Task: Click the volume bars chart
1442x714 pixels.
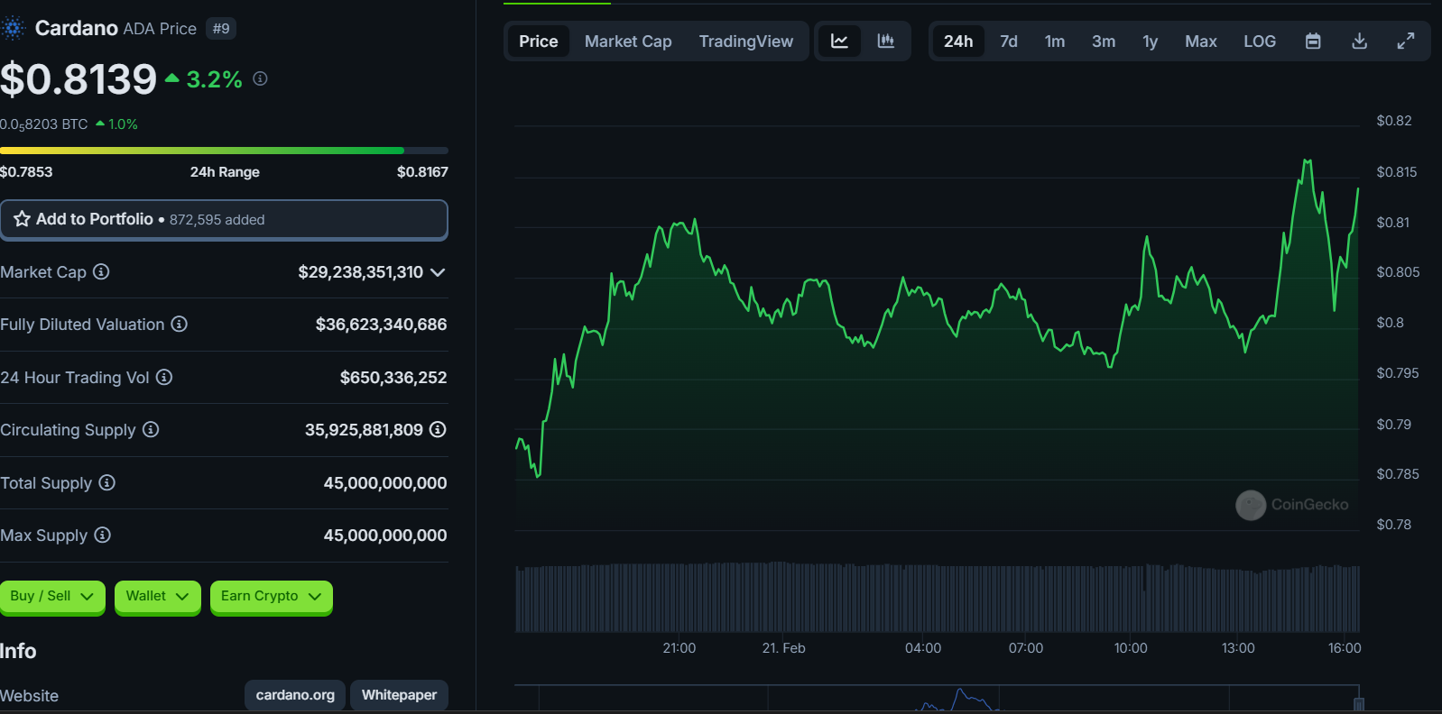Action: point(937,598)
